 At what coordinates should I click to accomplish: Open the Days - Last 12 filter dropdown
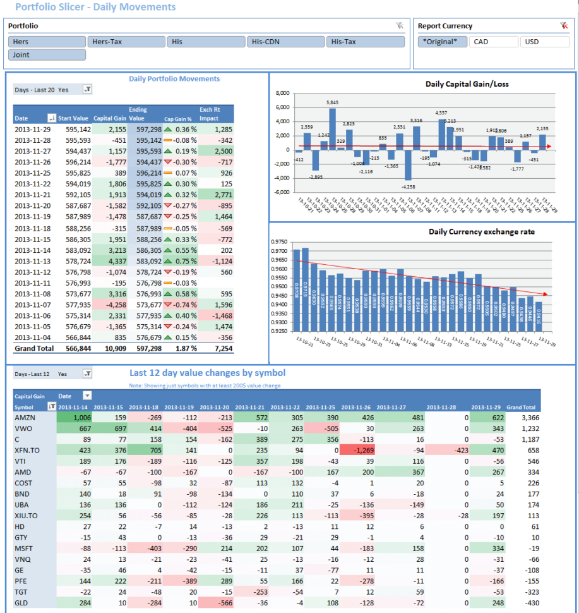(x=86, y=373)
